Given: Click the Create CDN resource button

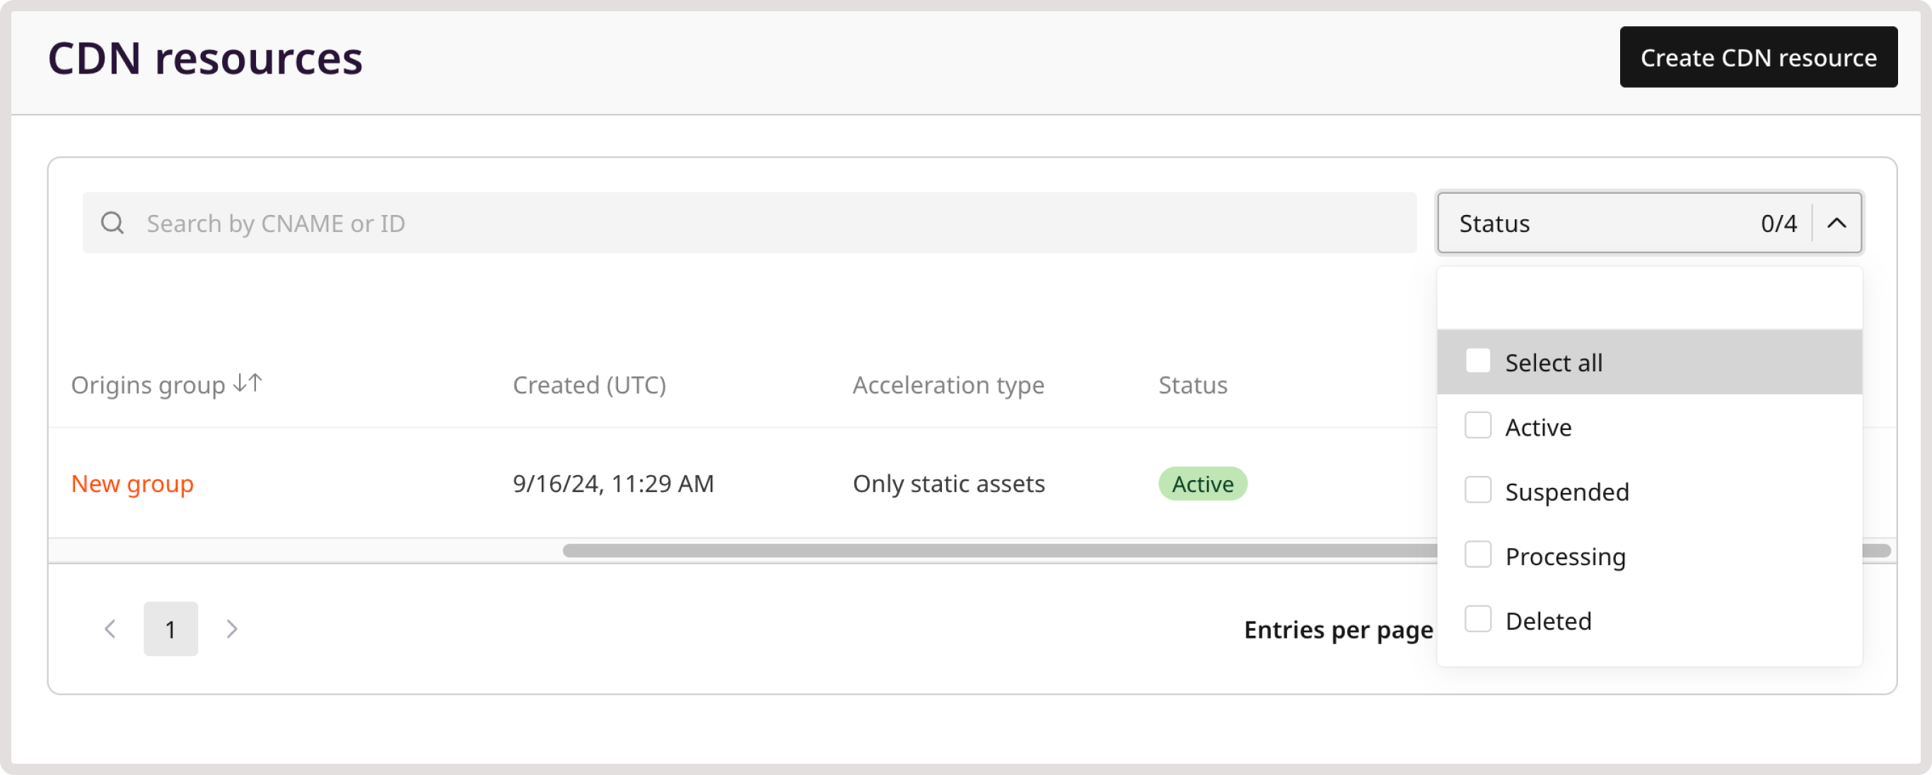Looking at the screenshot, I should 1758,57.
